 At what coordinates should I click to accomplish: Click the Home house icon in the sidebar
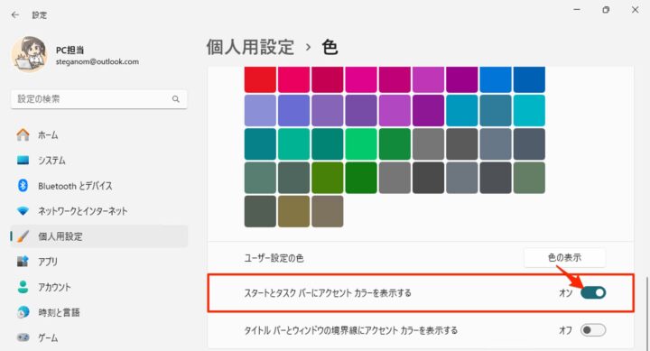click(23, 134)
